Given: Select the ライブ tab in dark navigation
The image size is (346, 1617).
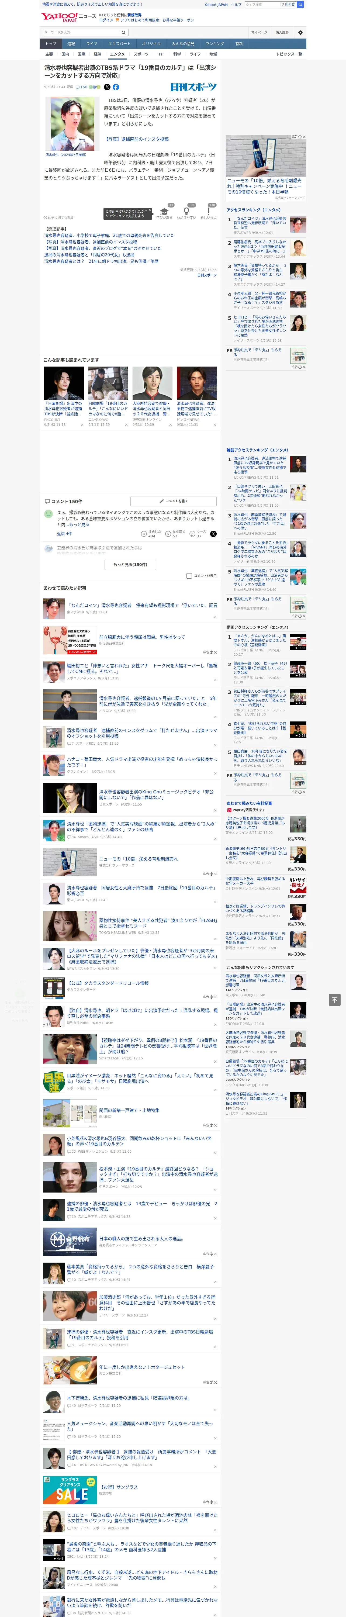Looking at the screenshot, I should [92, 44].
